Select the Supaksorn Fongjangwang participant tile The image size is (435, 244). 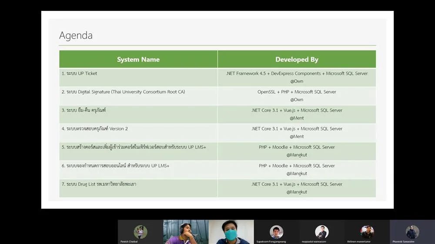(276, 232)
